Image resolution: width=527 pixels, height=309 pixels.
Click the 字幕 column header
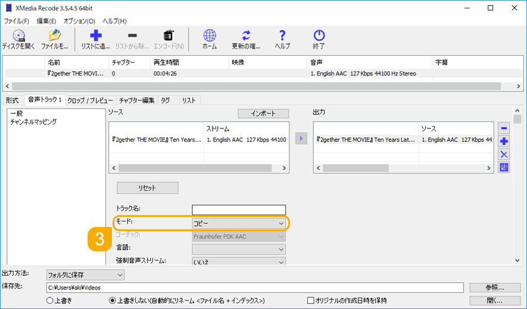tap(478, 62)
